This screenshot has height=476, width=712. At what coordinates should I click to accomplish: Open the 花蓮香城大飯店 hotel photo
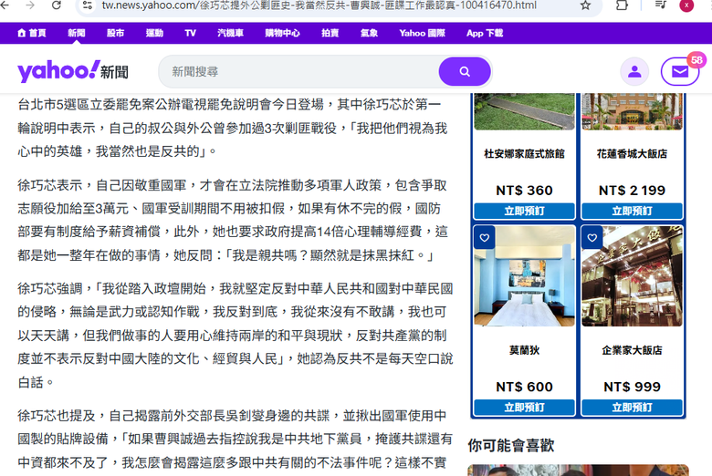[x=632, y=111]
